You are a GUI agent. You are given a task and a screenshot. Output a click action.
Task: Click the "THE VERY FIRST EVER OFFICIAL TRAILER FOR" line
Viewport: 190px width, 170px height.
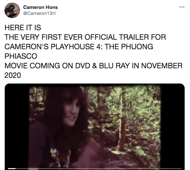coord(85,37)
